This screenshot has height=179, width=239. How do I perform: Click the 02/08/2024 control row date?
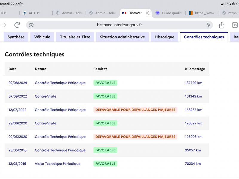coord(18,83)
